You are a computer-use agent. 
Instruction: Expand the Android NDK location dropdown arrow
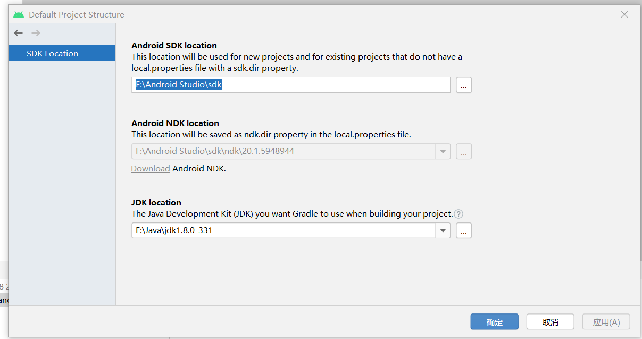(443, 152)
